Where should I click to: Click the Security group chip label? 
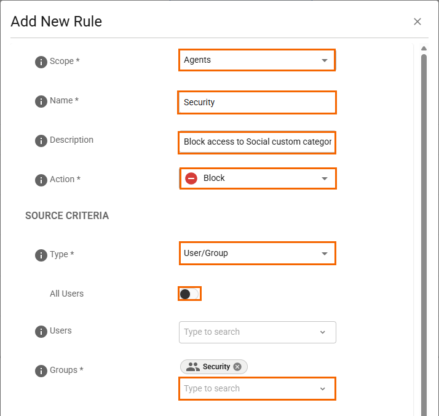[216, 367]
